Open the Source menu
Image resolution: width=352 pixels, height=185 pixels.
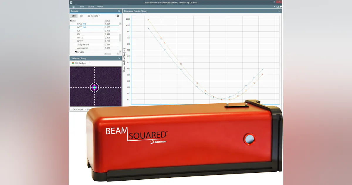(x=91, y=6)
